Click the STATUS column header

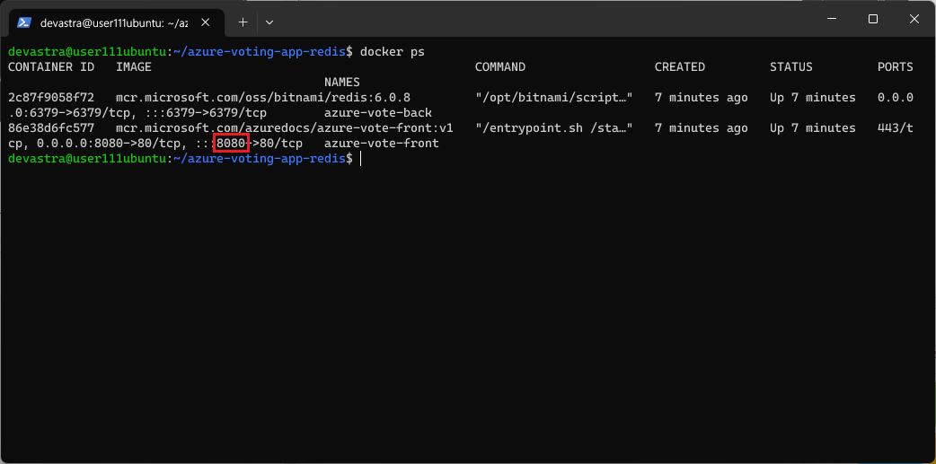click(x=791, y=67)
